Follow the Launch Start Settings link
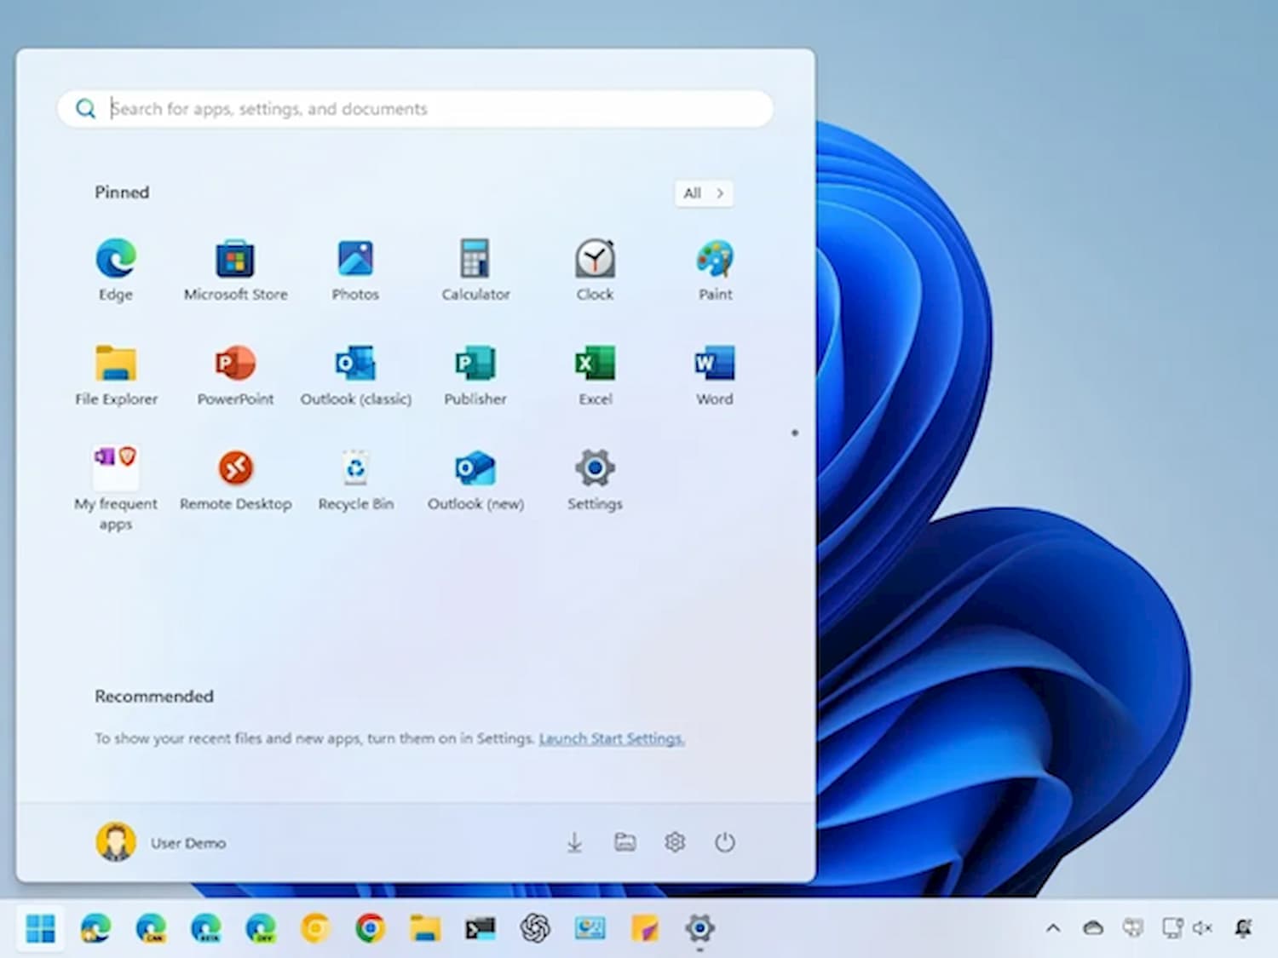This screenshot has width=1278, height=958. click(x=611, y=738)
